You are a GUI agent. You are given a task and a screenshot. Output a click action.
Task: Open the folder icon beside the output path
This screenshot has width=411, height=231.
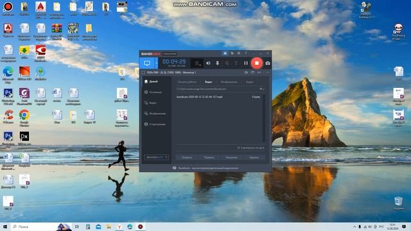261,89
